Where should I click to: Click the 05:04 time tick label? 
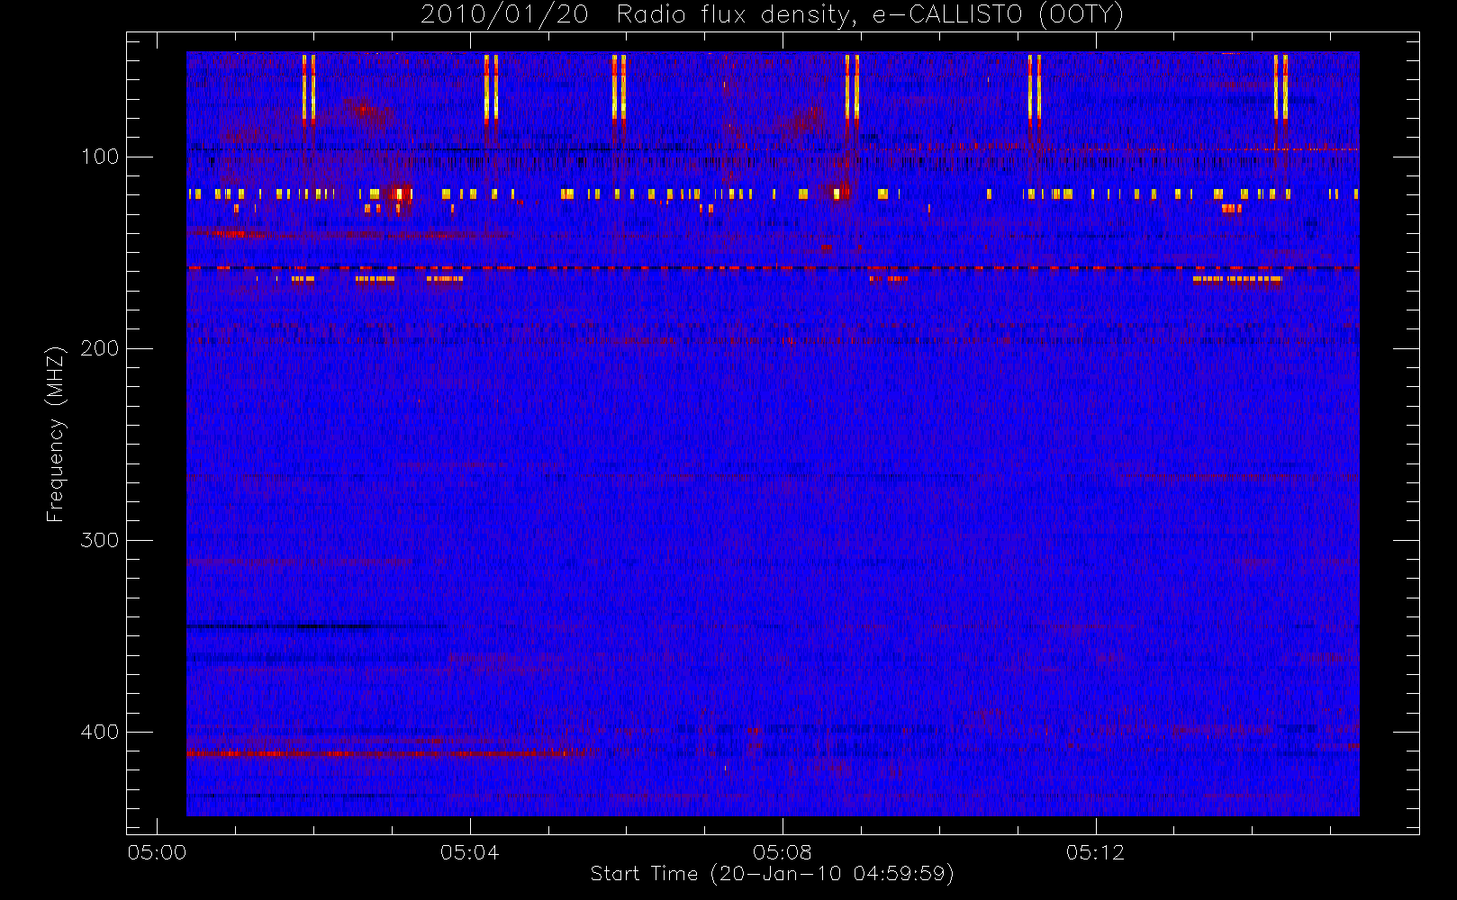click(x=469, y=852)
